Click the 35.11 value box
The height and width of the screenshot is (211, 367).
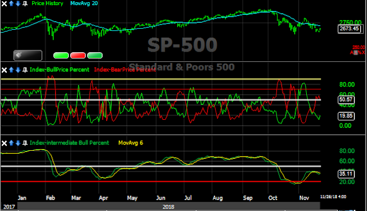point(346,174)
